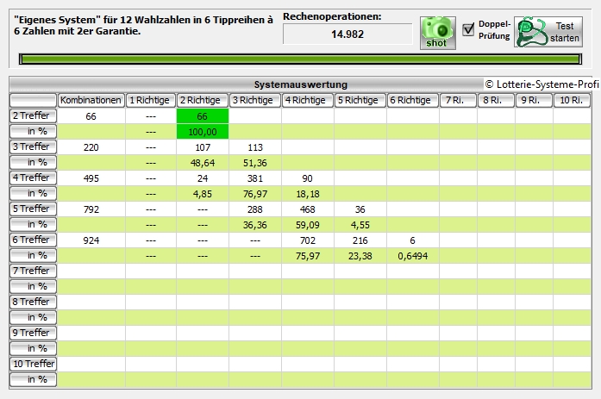Click the 5 Treffer row header
Screen dimensions: 601x399
click(x=34, y=209)
